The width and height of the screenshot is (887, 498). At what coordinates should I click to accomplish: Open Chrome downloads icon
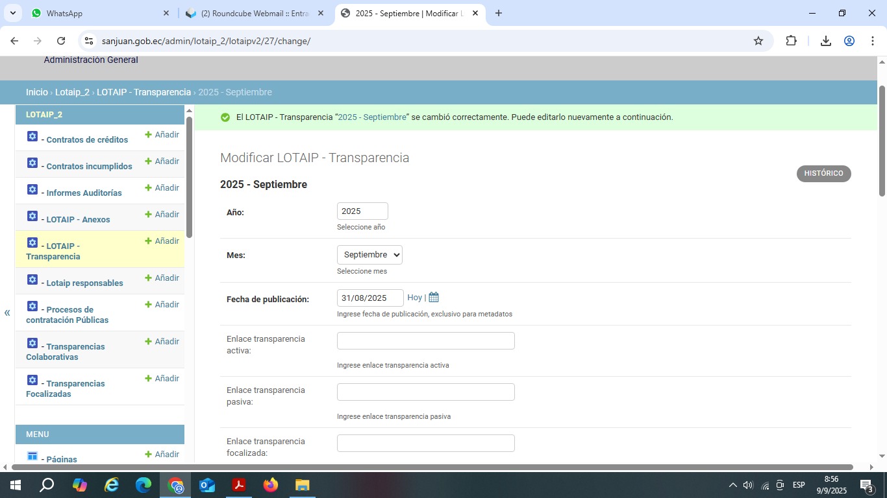tap(825, 41)
